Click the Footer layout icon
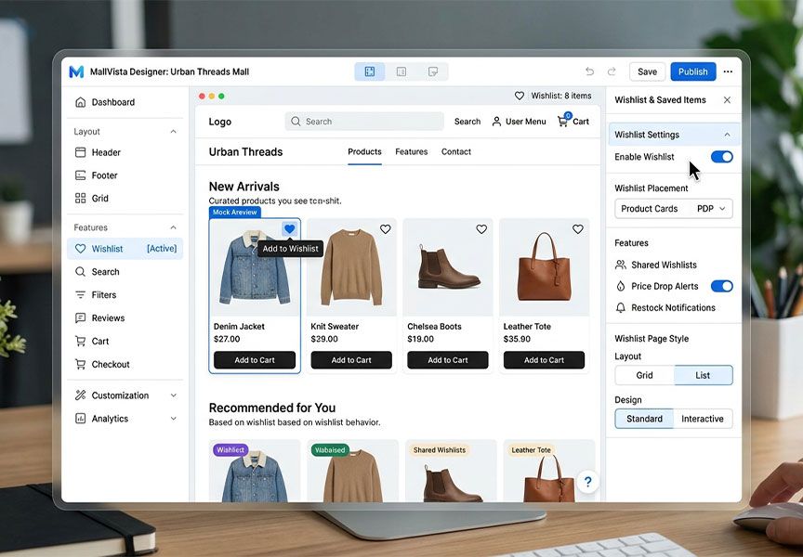 (x=81, y=175)
